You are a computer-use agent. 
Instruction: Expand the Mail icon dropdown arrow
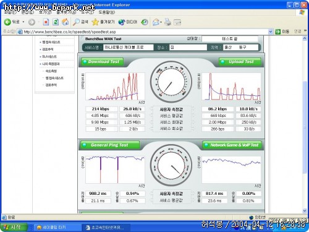tap(161, 22)
